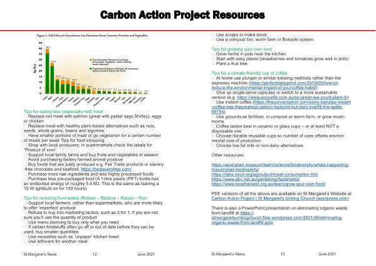Open the beslaveryfree.com link
The width and height of the screenshot is (376, 266).
(106, 169)
